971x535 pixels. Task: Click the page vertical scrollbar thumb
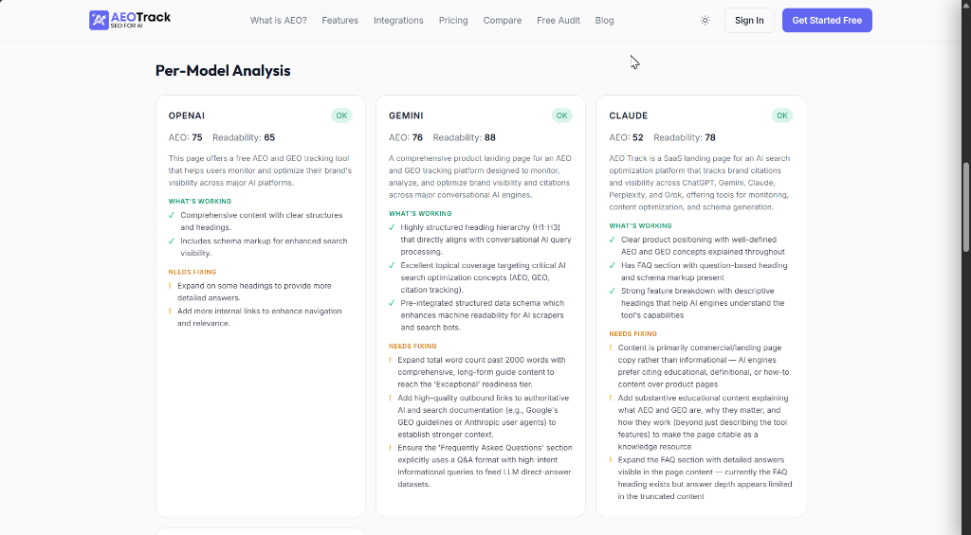tap(965, 207)
